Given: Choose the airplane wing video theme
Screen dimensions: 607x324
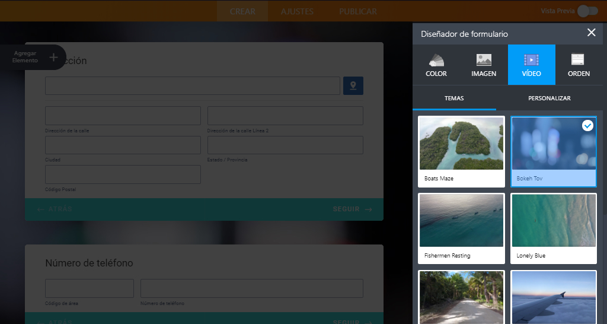Looking at the screenshot, I should tap(554, 297).
